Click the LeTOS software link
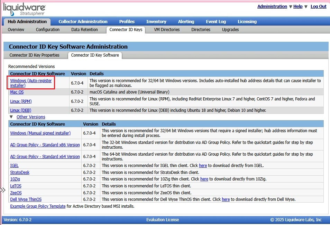The height and width of the screenshot is (225, 330). tap(16, 186)
